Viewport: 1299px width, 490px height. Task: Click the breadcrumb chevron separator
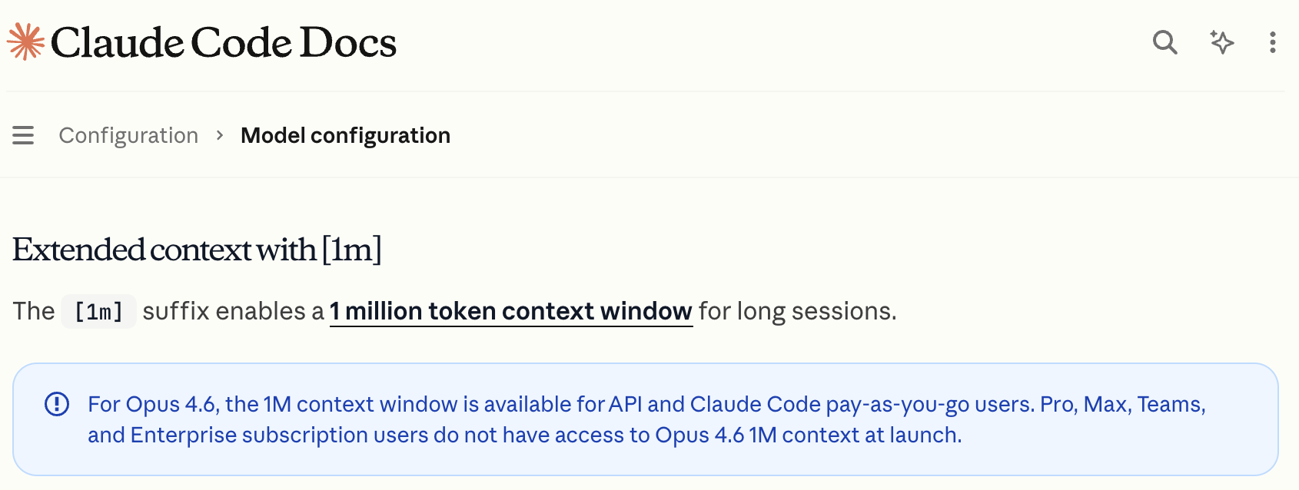click(x=220, y=135)
